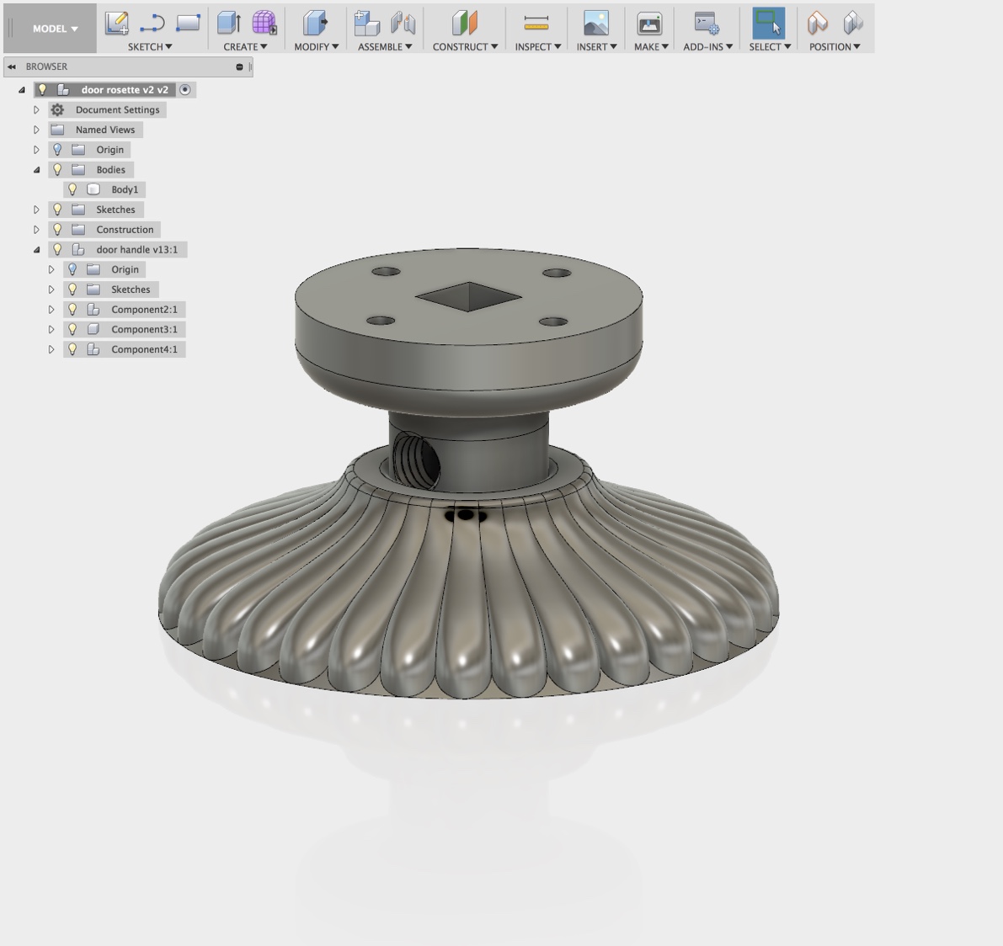
Task: Expand the Document Settings node
Action: [36, 110]
